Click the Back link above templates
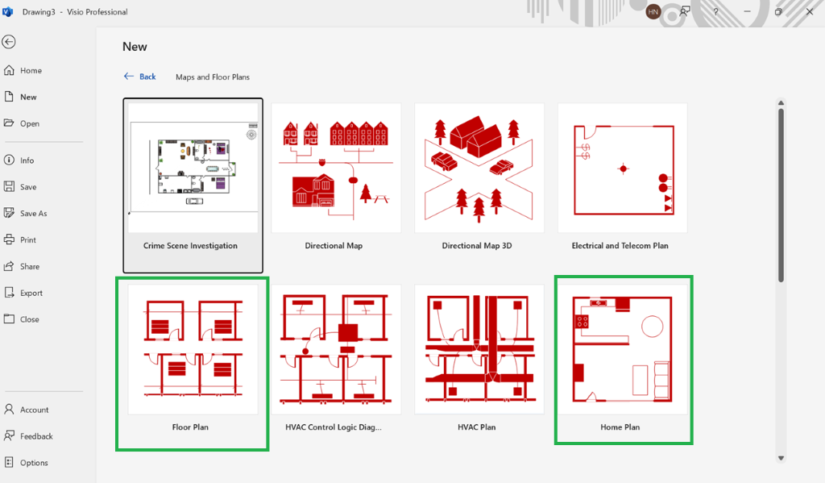The width and height of the screenshot is (825, 483). coord(140,77)
